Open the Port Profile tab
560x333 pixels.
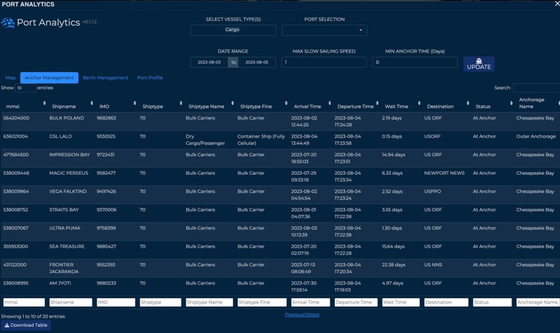pos(150,78)
